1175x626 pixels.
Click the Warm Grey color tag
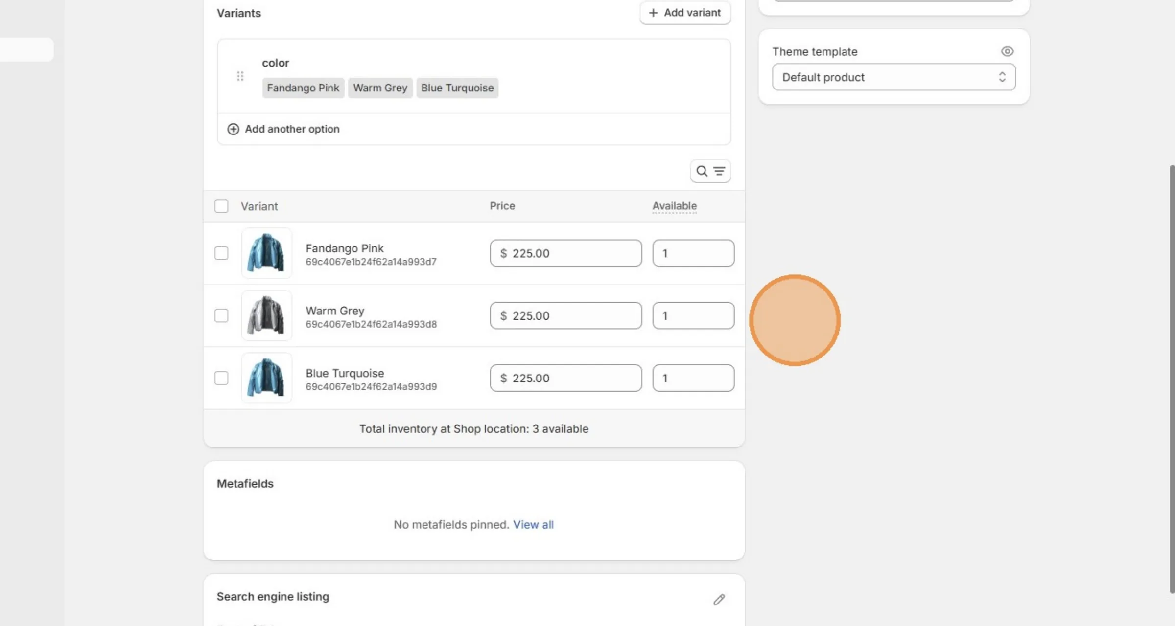coord(380,88)
